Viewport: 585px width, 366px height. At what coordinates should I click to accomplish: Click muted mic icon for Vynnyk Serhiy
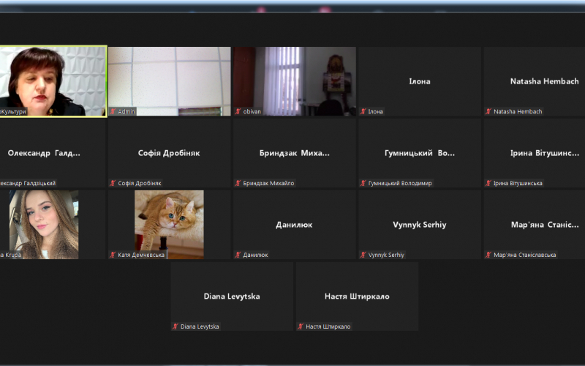tap(363, 255)
